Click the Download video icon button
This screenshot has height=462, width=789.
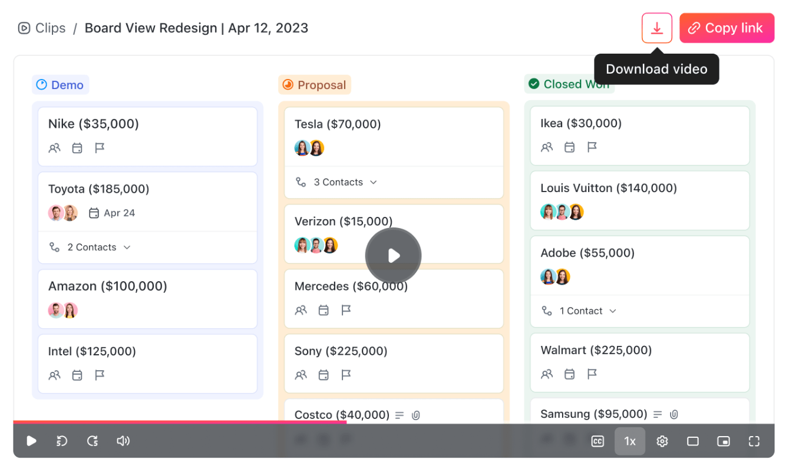pyautogui.click(x=656, y=28)
